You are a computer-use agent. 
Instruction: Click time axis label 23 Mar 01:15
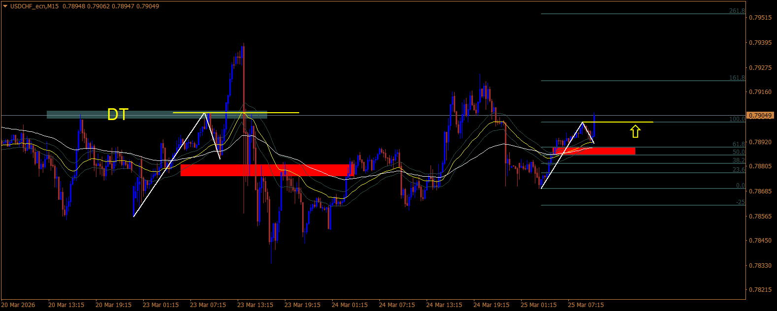point(161,305)
